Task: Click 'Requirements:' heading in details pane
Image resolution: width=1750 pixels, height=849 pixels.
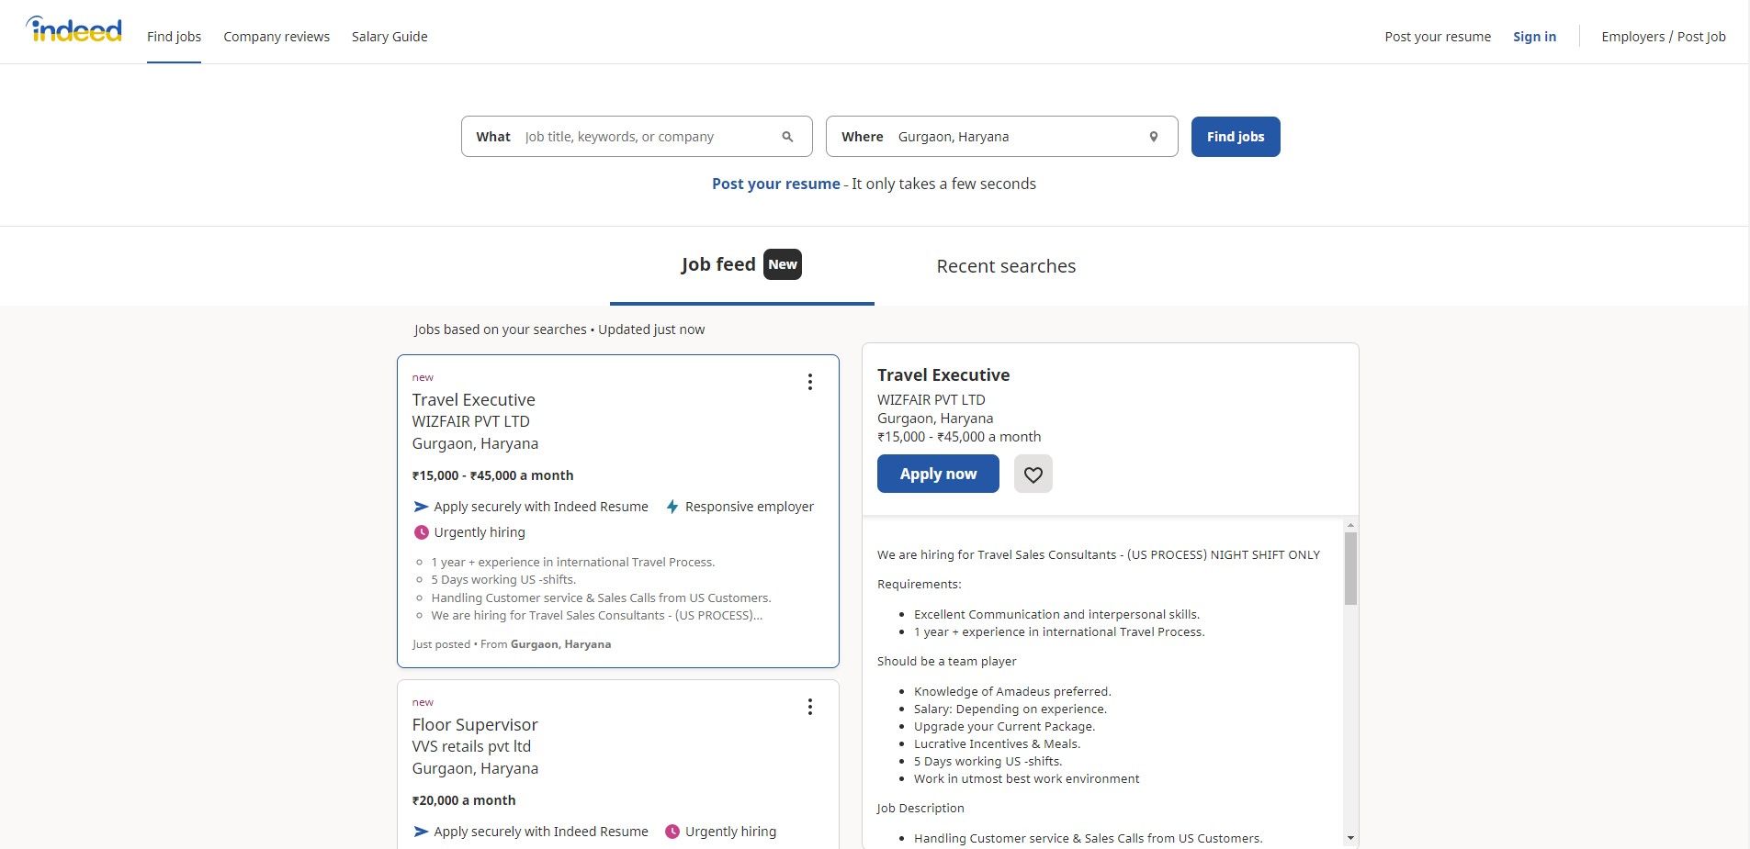Action: [x=920, y=585]
